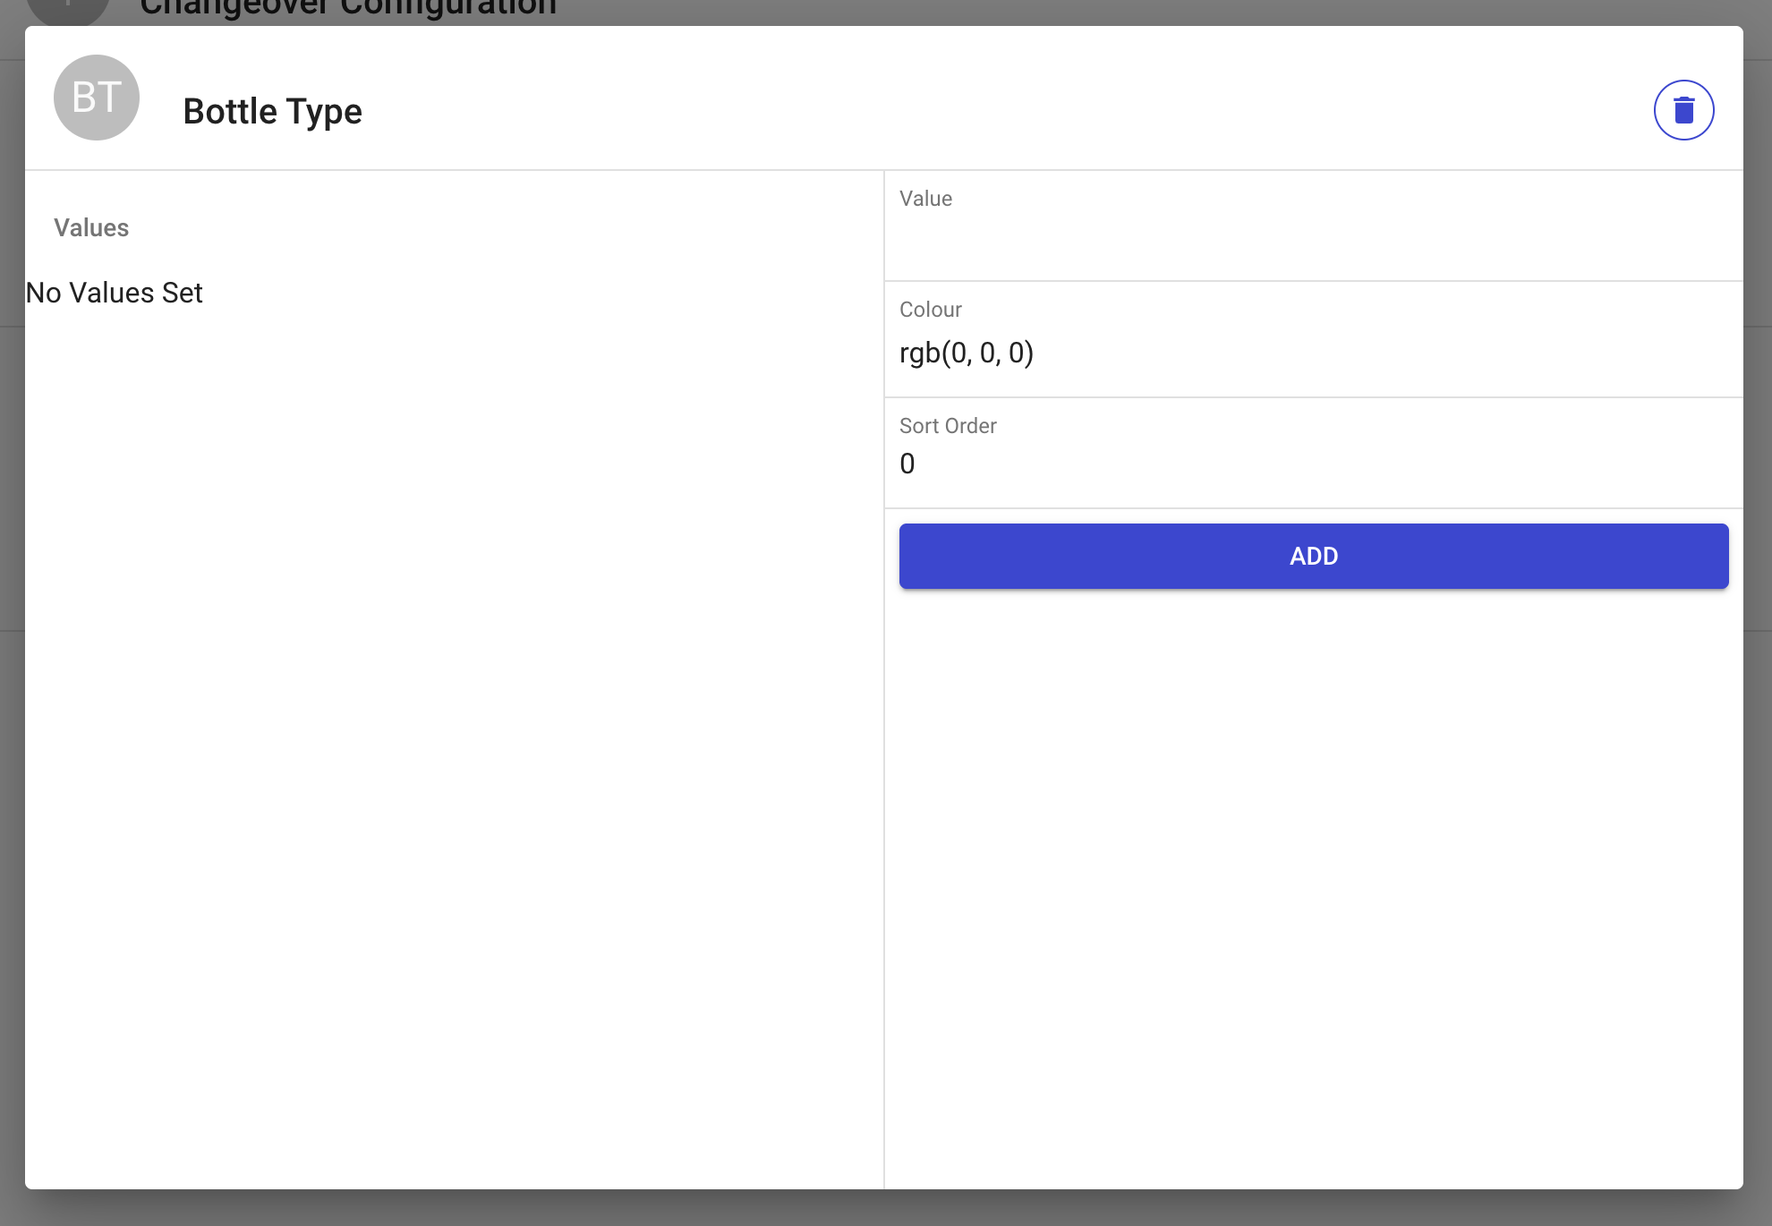The image size is (1772, 1226).
Task: Click the Sort Order field label
Action: (x=948, y=426)
